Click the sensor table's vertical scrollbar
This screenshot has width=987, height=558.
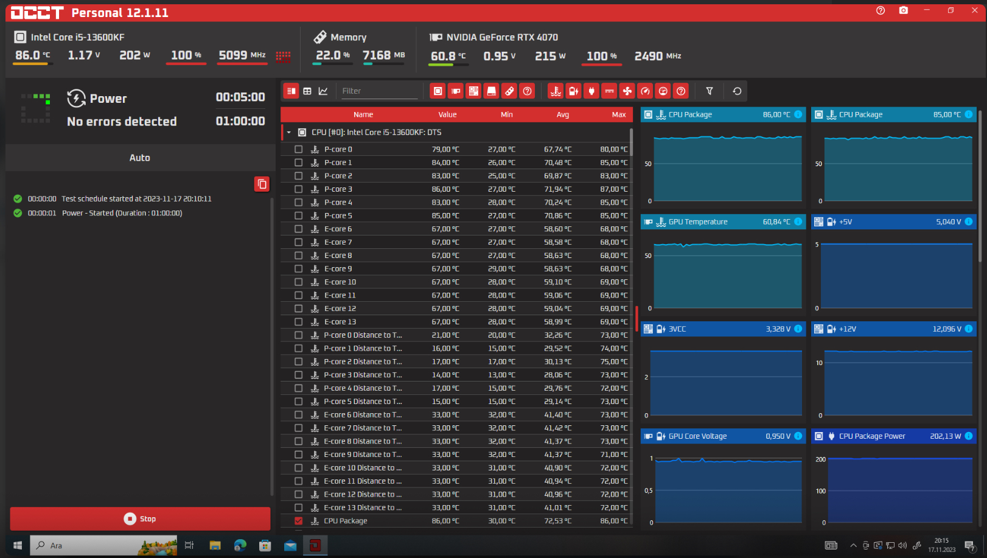point(632,142)
